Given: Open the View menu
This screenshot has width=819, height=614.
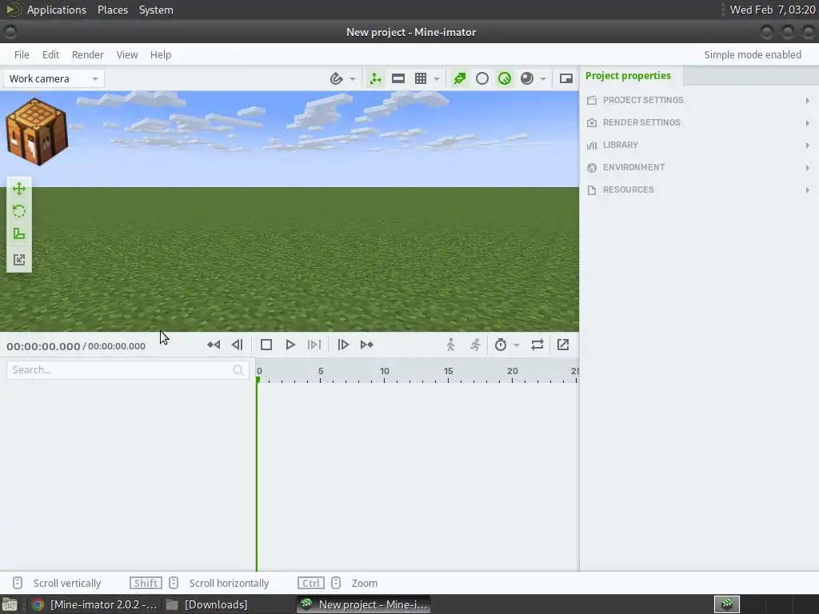Looking at the screenshot, I should tap(127, 55).
